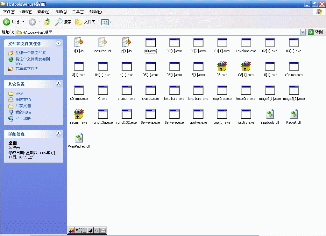Open the IME soft keyboard icon

coord(103,231)
